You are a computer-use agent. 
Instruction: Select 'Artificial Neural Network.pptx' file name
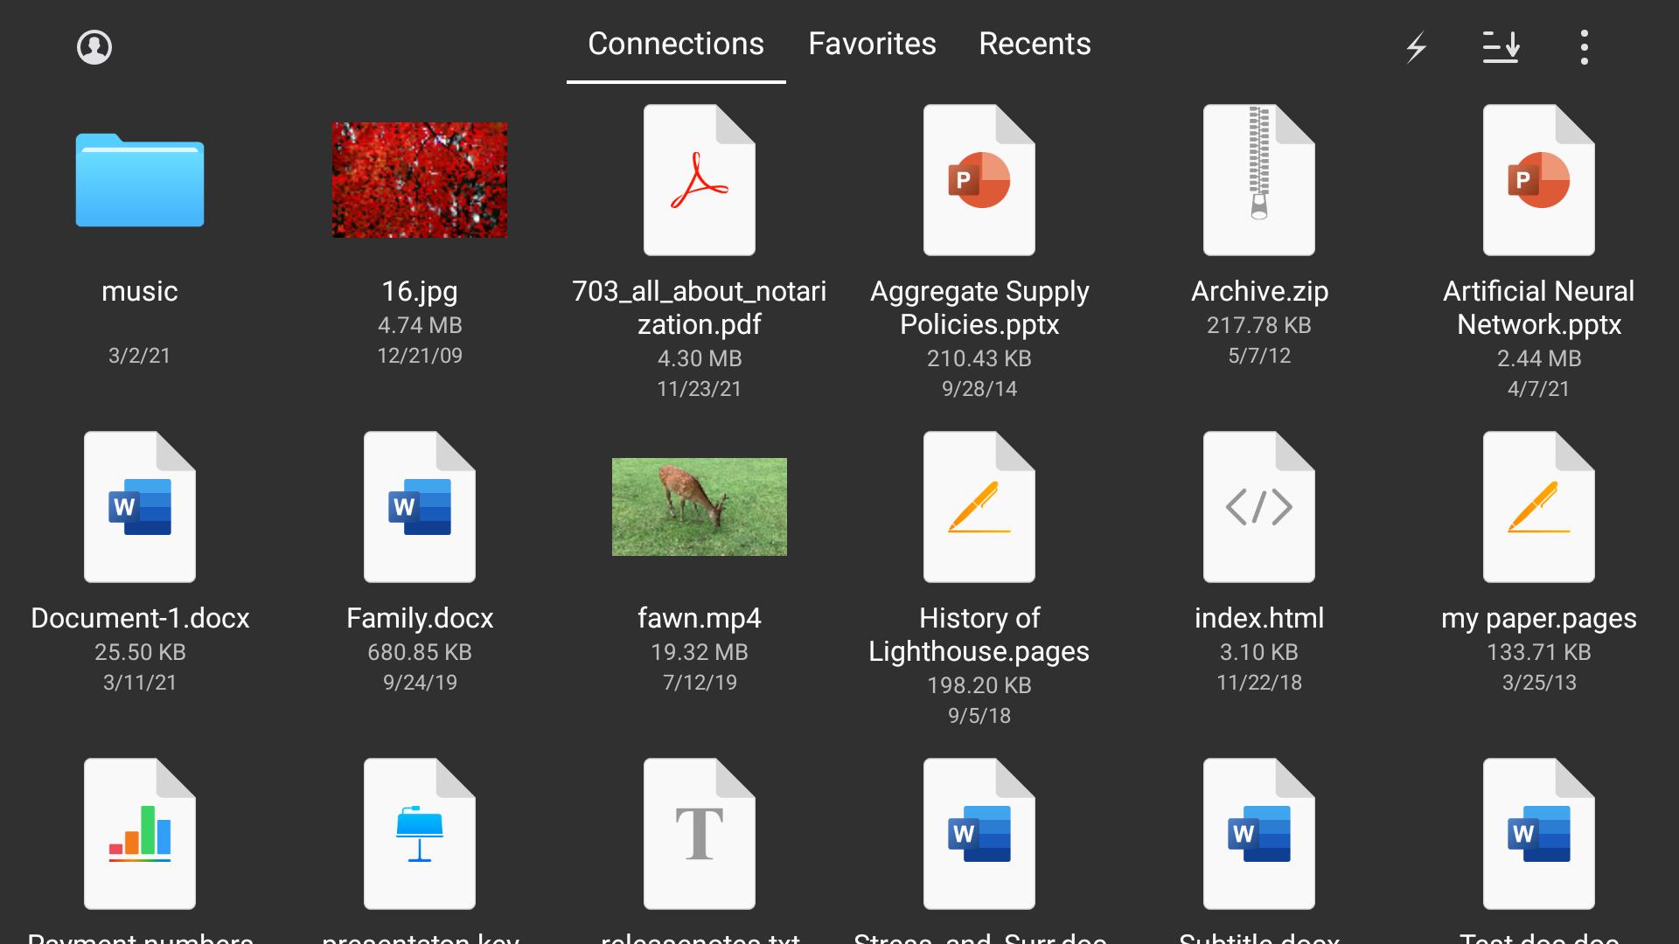tap(1539, 308)
